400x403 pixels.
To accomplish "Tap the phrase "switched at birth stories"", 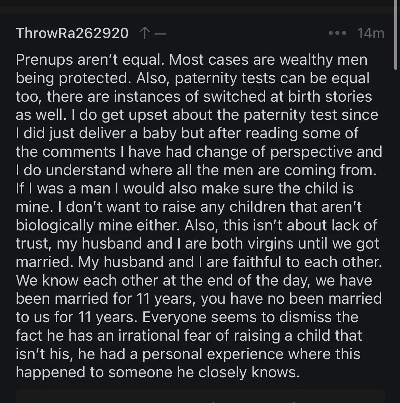I will (287, 96).
